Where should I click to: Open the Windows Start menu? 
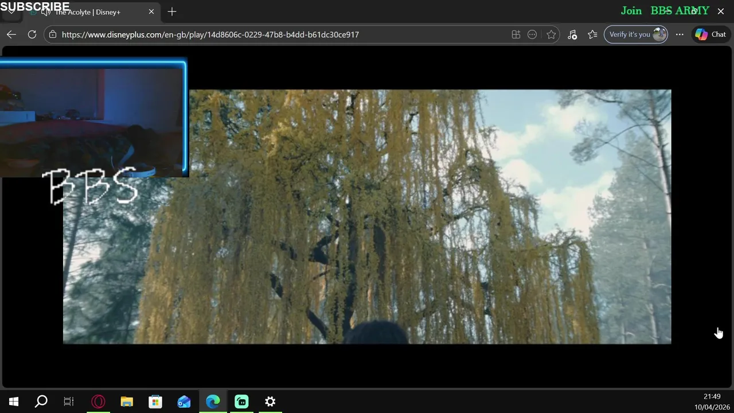tap(14, 402)
